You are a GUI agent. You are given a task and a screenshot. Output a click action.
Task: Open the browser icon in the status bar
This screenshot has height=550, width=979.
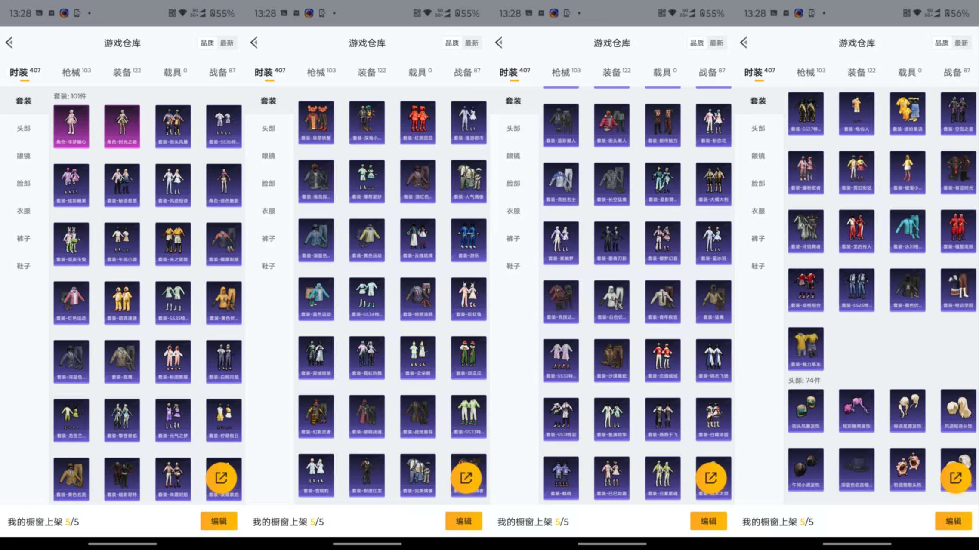coord(65,13)
